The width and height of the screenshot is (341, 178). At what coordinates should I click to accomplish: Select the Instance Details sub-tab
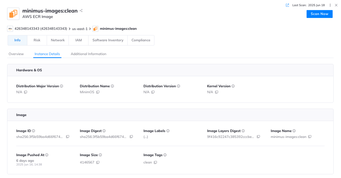tap(47, 54)
